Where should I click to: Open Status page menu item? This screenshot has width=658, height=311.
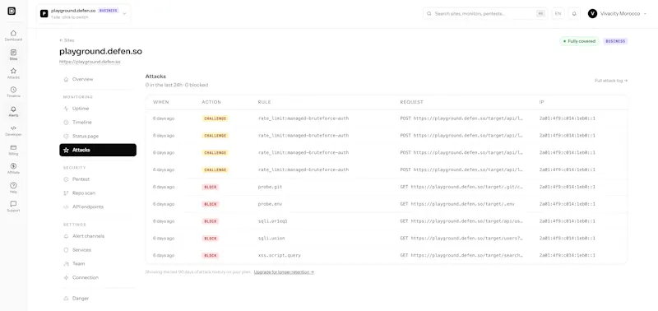[98, 136]
